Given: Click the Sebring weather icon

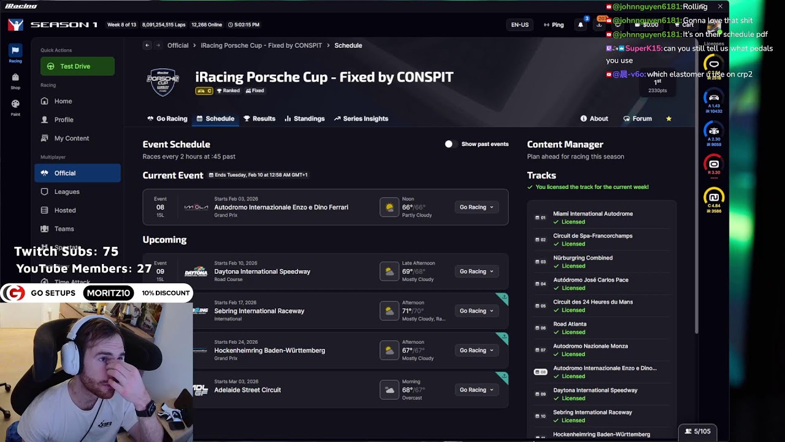Looking at the screenshot, I should pos(389,311).
